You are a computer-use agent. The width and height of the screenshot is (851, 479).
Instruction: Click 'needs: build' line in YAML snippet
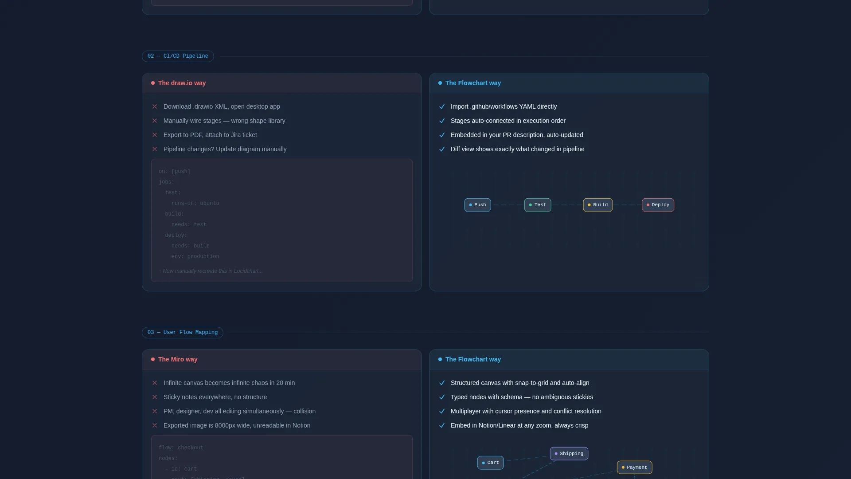(191, 246)
